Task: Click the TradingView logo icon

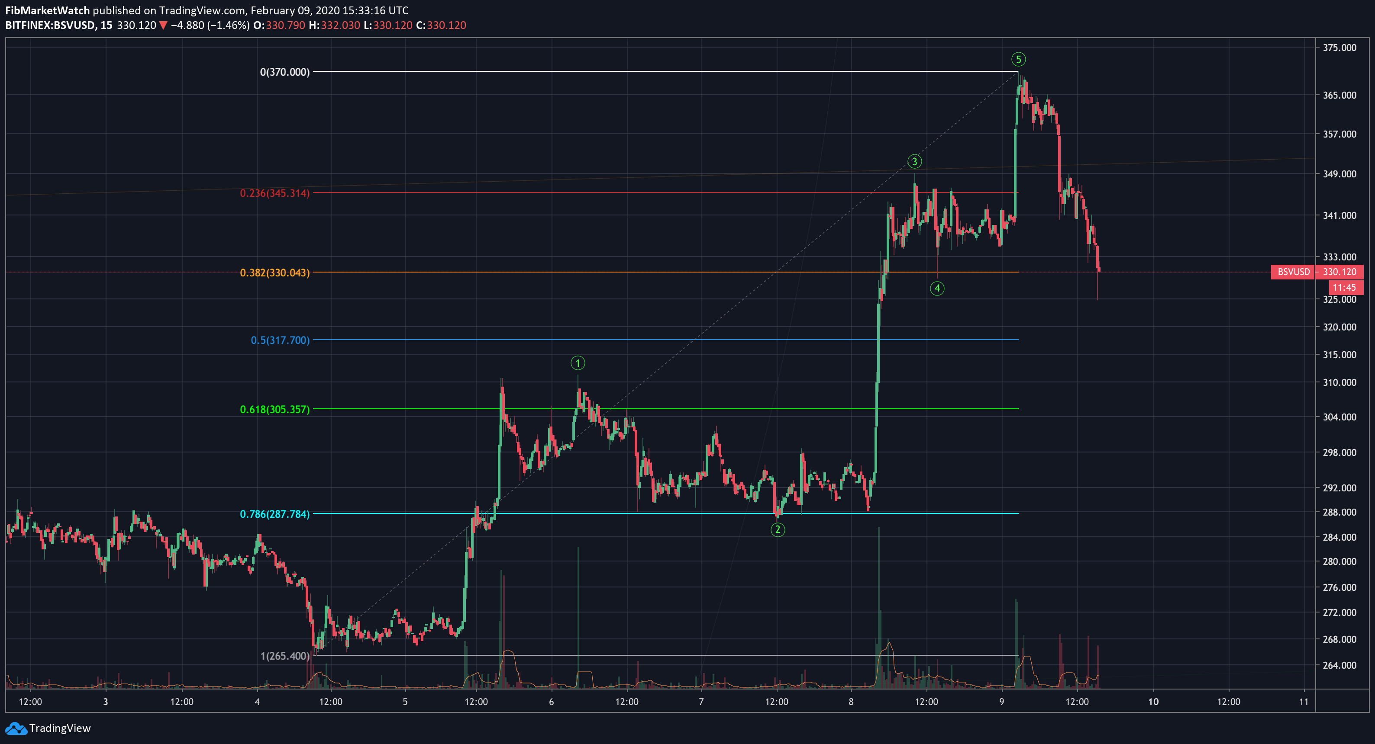Action: (x=16, y=728)
